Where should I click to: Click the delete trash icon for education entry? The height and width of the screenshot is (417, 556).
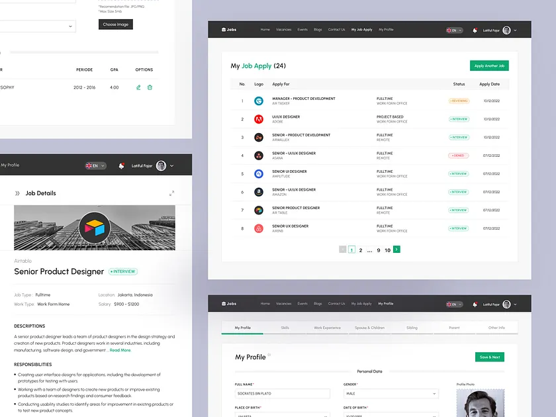[151, 87]
